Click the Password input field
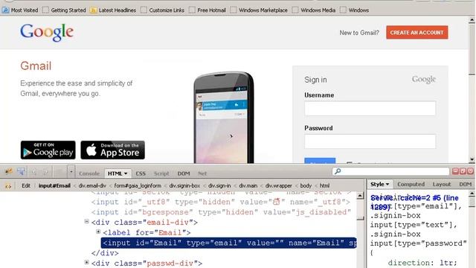Viewport: 476px width, 268px height. pyautogui.click(x=370, y=141)
